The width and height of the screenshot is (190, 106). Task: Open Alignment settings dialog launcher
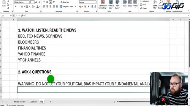tap(77, 11)
